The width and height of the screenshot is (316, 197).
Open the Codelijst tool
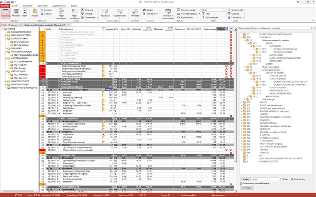coord(234,14)
